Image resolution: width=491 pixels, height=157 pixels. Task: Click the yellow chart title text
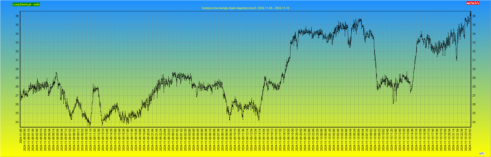tap(245, 8)
